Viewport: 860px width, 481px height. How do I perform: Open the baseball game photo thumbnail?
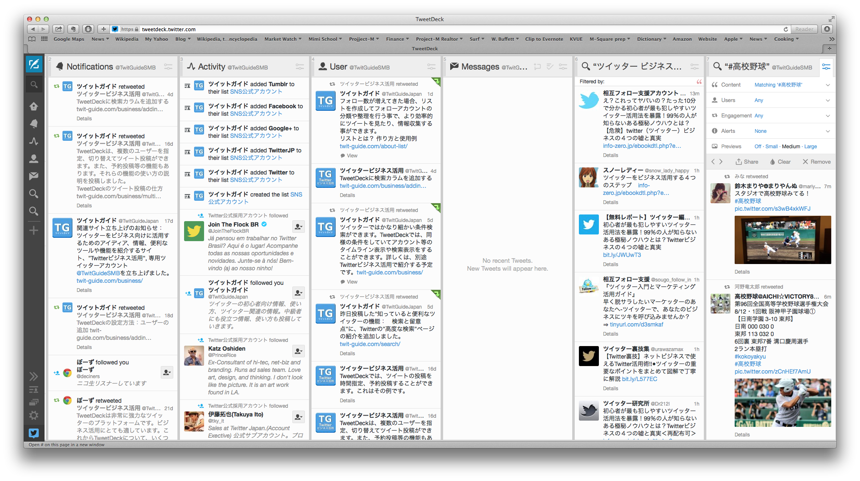(783, 240)
